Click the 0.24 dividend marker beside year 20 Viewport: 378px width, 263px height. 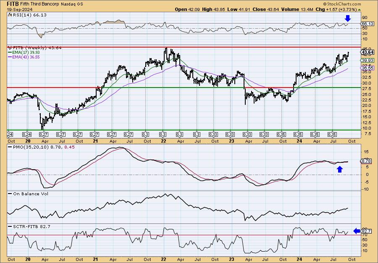coord(27,135)
